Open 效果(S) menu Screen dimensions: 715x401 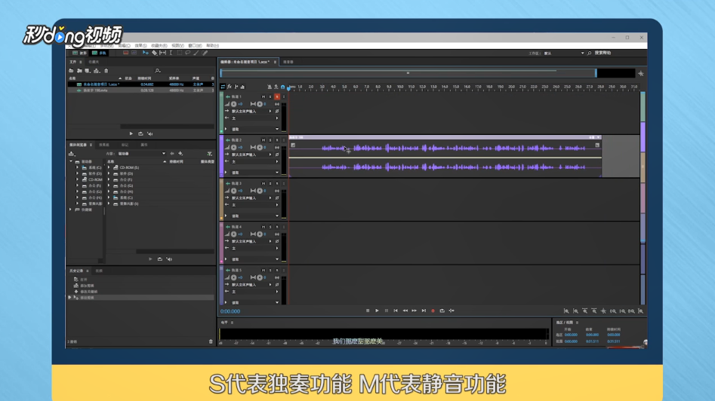click(x=140, y=45)
